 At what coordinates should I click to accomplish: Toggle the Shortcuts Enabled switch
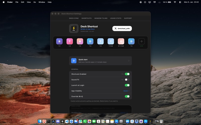point(127,74)
